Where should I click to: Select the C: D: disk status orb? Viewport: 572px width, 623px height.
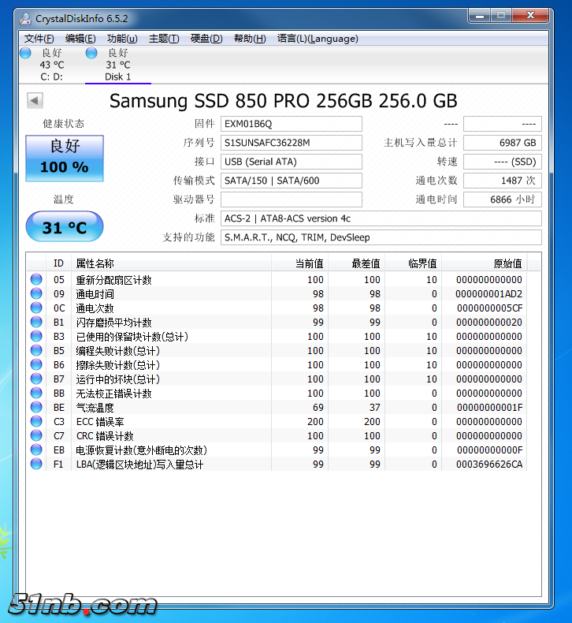(25, 53)
